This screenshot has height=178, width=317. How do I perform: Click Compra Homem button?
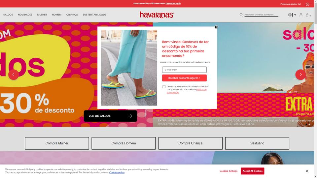123,143
